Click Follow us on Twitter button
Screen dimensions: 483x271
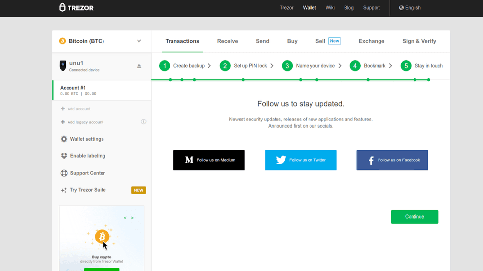click(x=301, y=160)
